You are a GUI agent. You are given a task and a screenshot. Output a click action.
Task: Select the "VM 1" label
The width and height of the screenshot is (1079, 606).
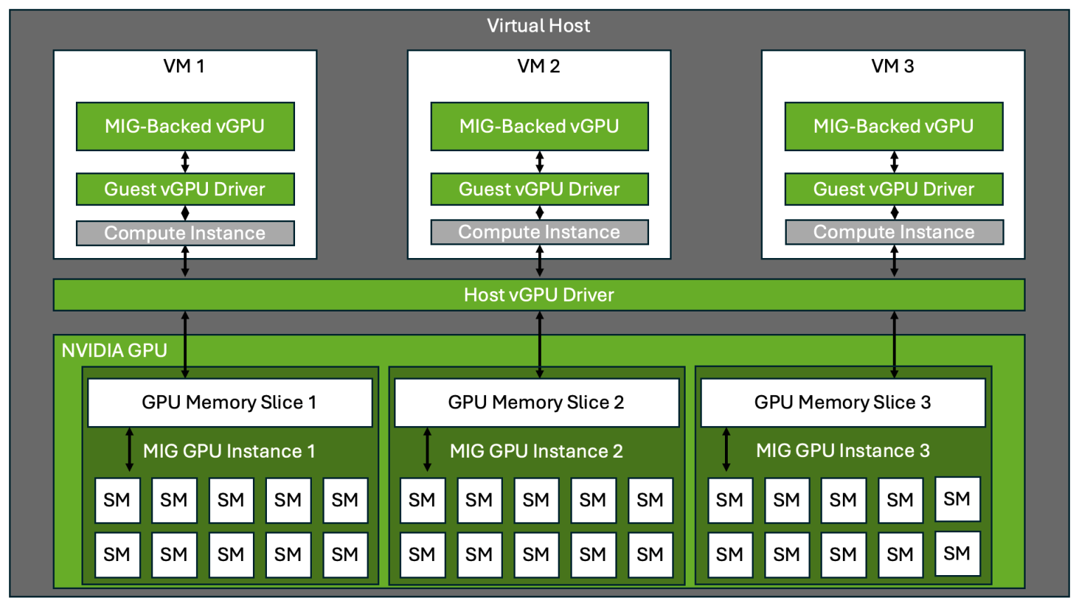click(184, 66)
